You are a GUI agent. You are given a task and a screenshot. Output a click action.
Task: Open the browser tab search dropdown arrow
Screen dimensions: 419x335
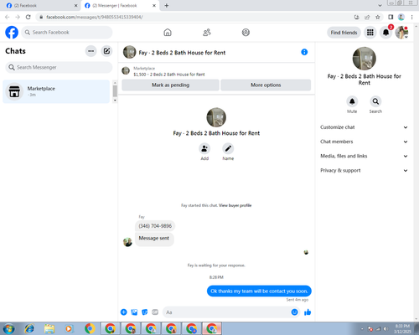(x=380, y=5)
